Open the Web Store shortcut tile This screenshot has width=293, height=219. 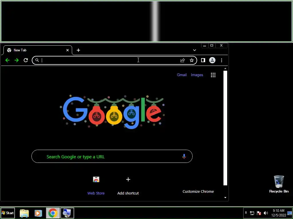(96, 185)
